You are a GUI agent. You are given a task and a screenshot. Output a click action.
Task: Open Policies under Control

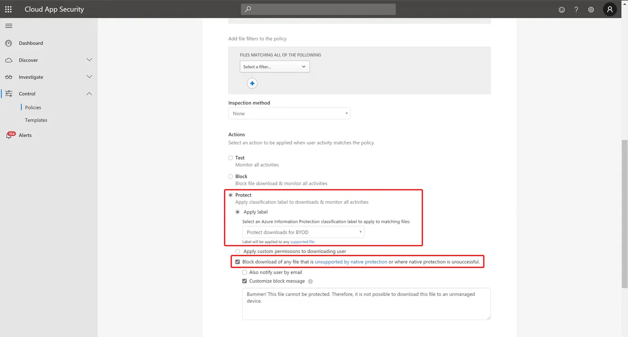pyautogui.click(x=33, y=108)
